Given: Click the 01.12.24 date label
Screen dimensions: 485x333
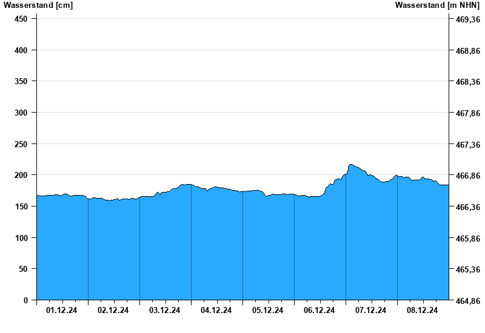Looking at the screenshot, I should [x=62, y=310].
